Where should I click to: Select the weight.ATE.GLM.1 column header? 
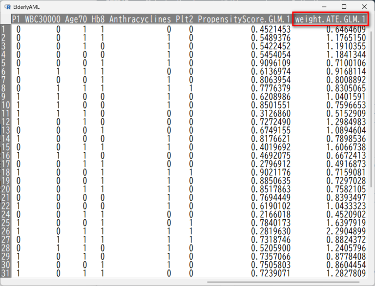pyautogui.click(x=330, y=20)
